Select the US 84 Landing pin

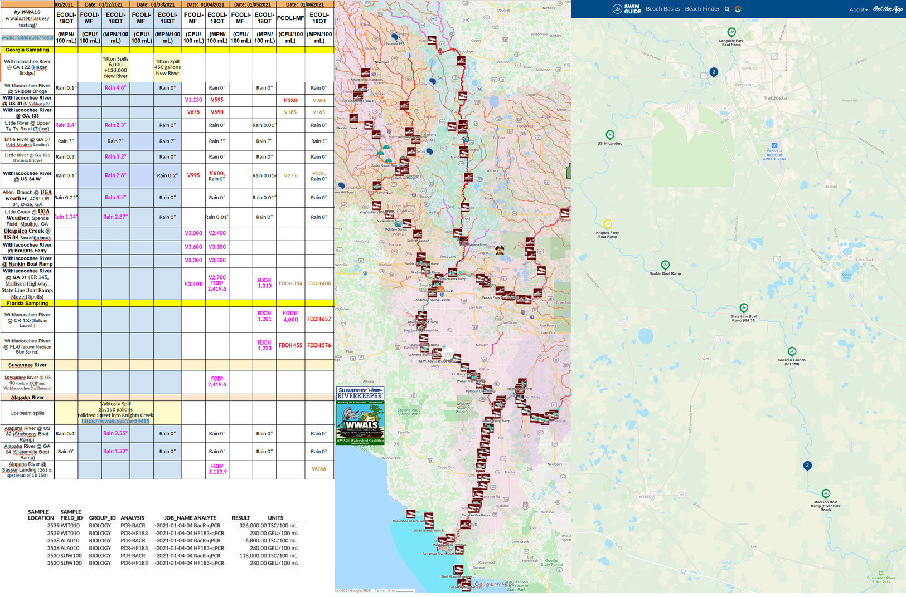click(610, 135)
